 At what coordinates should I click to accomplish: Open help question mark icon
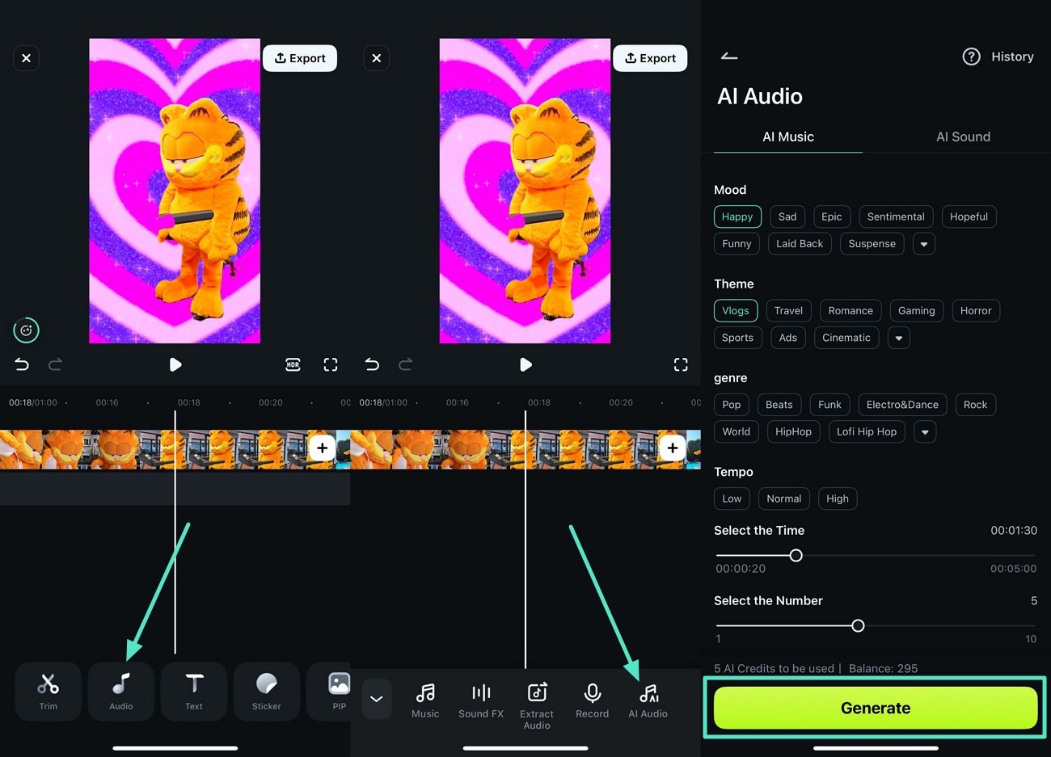pos(972,57)
